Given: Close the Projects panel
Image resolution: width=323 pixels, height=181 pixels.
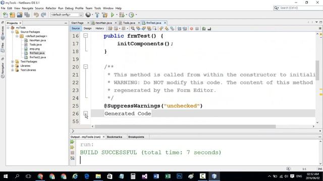Looking at the screenshot, I should tap(20, 23).
